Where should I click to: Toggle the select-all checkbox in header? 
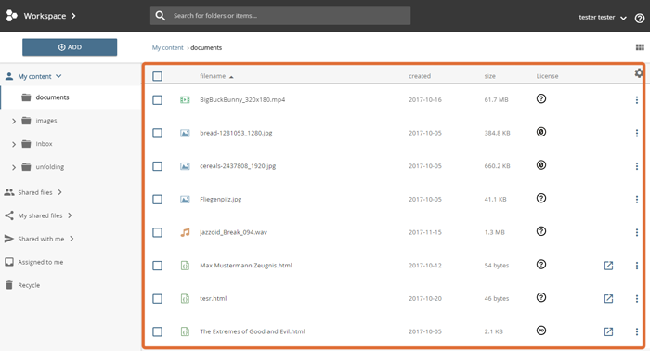[x=157, y=76]
